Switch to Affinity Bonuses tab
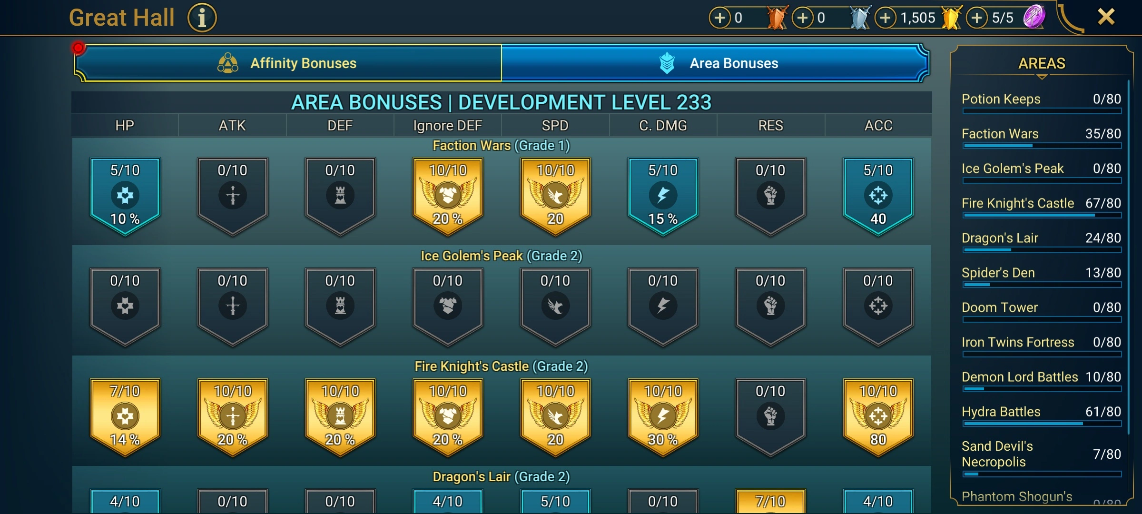 [x=288, y=63]
